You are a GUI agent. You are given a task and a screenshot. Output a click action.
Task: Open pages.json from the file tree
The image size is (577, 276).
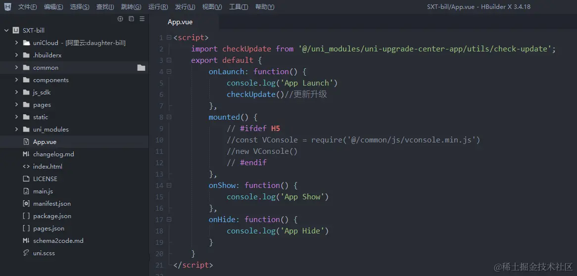[48, 228]
